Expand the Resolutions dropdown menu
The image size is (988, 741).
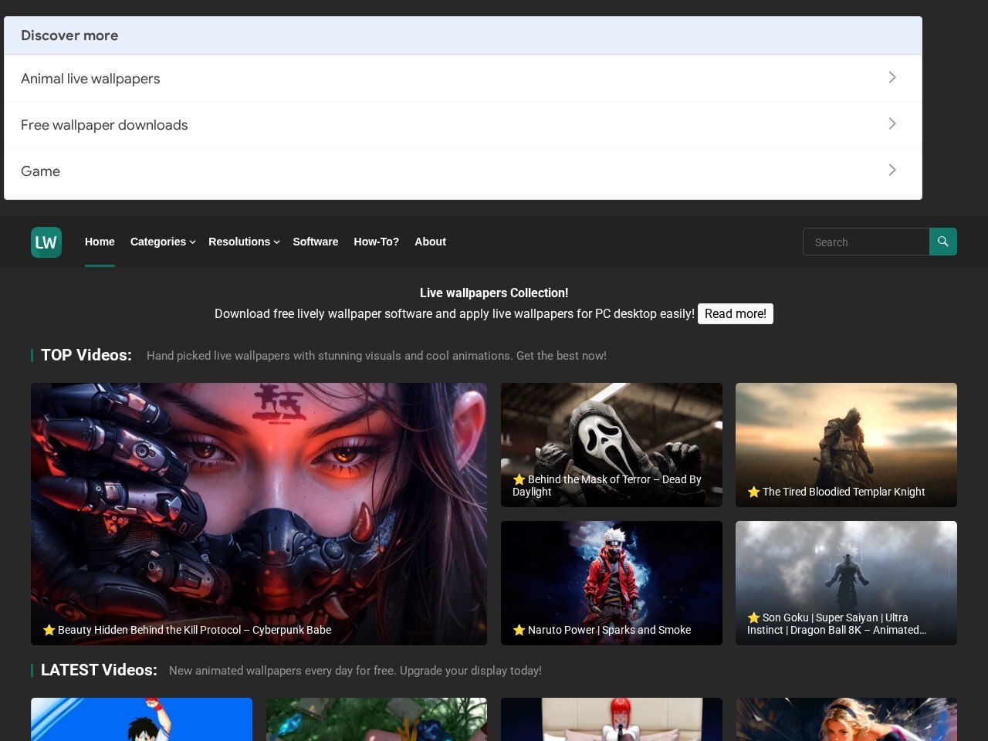244,242
